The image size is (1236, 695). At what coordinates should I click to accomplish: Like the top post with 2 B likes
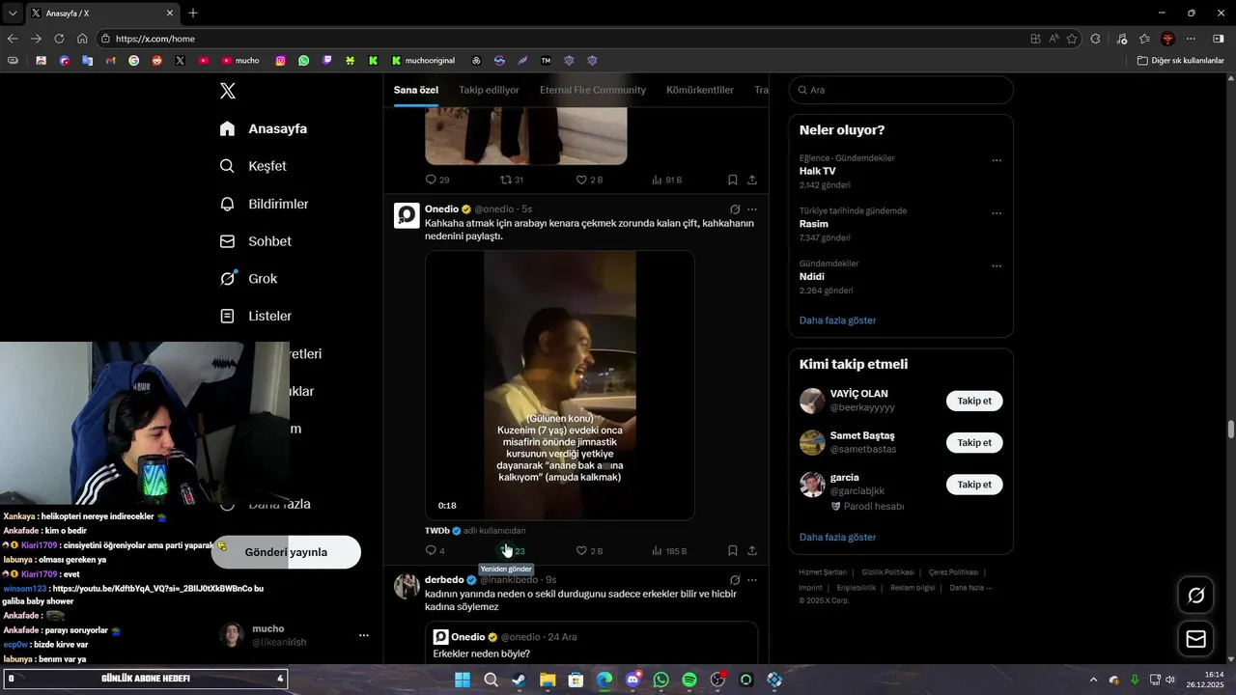(589, 180)
